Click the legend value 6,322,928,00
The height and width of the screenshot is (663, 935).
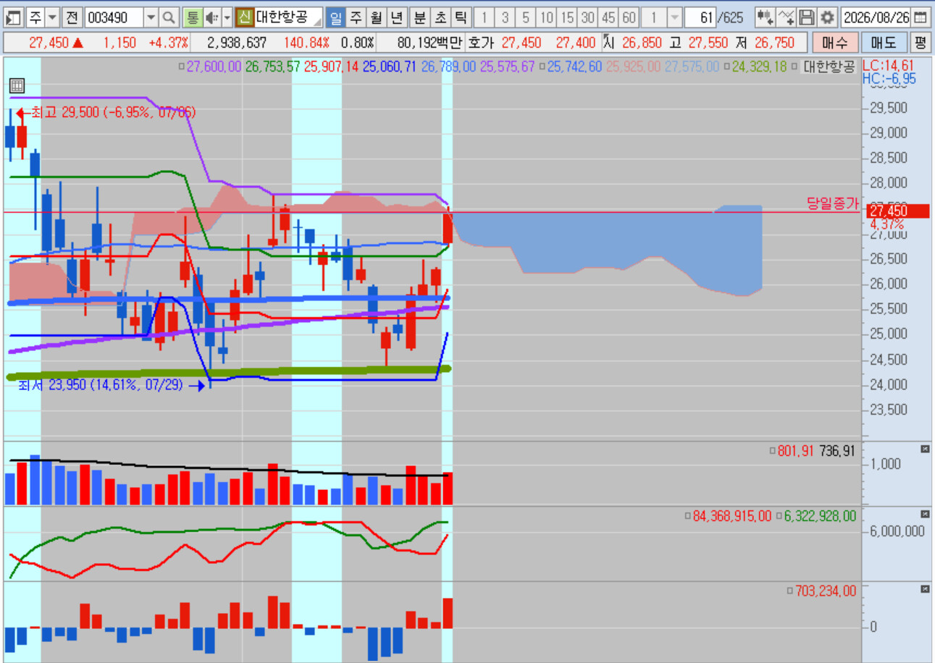[821, 516]
